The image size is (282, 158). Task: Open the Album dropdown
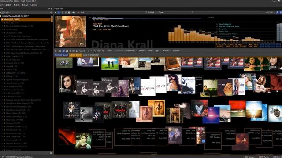(x=166, y=51)
